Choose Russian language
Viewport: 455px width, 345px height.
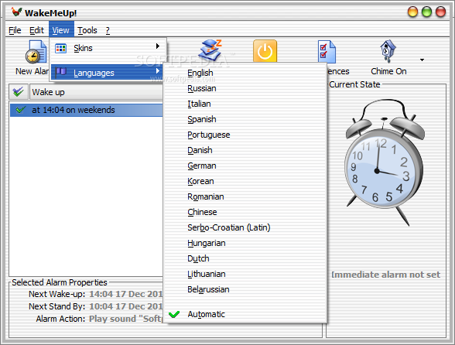pyautogui.click(x=245, y=88)
